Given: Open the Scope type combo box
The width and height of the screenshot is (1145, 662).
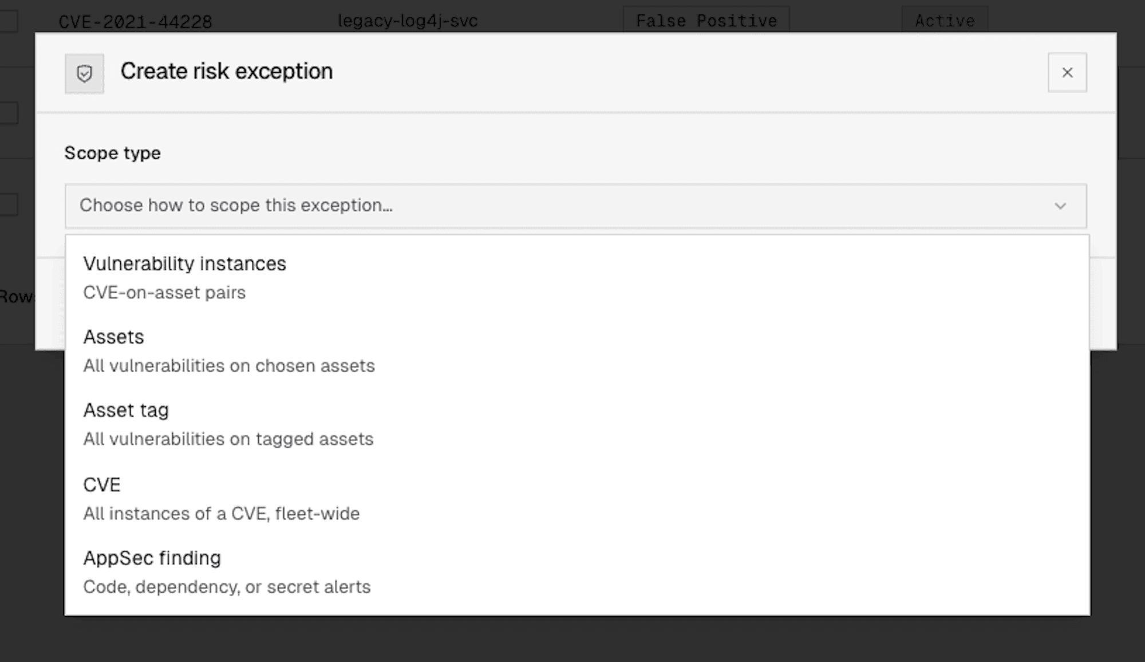Looking at the screenshot, I should tap(575, 206).
